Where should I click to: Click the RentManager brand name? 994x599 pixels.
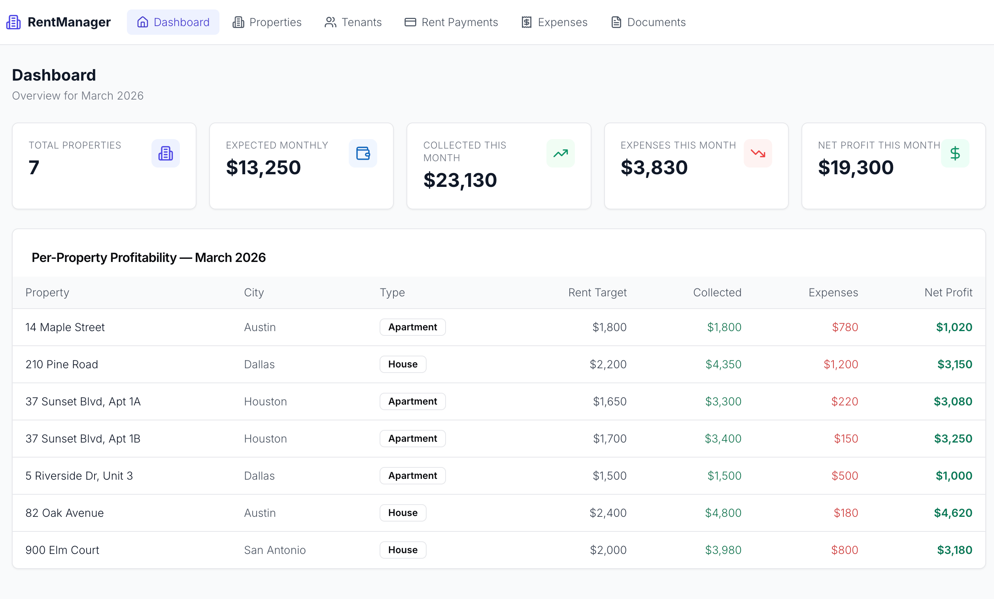pos(69,22)
